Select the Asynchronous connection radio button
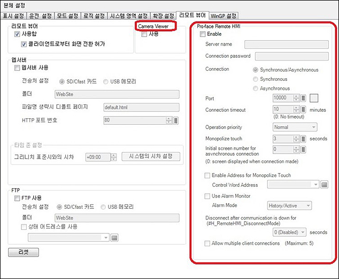339x279 pixels. [x=256, y=88]
